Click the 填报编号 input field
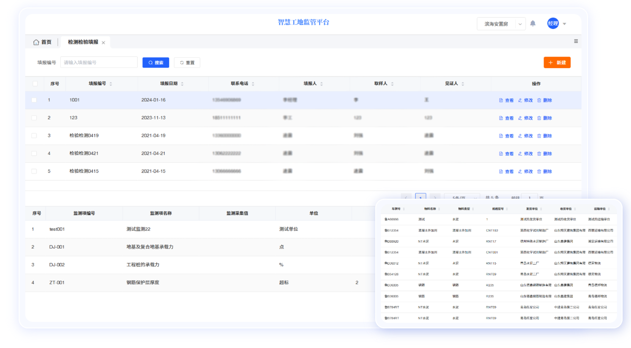Viewport: 631px width, 348px height. pos(98,63)
